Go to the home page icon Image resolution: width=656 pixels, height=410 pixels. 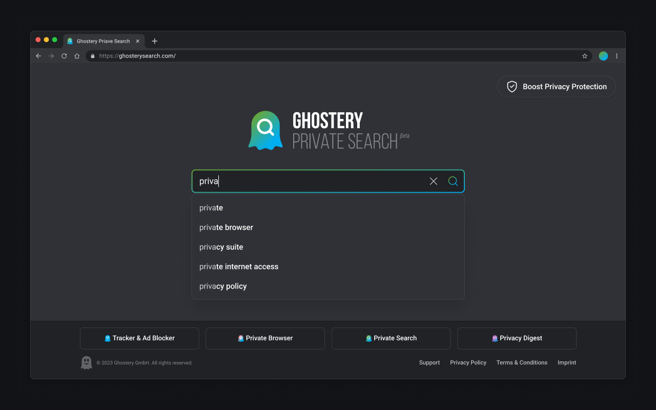pyautogui.click(x=77, y=56)
